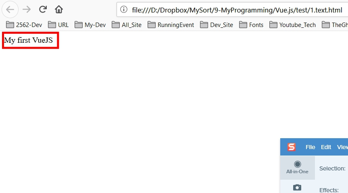The height and width of the screenshot is (193, 348).
Task: Click the 'My first VueJS' page text
Action: (x=28, y=40)
